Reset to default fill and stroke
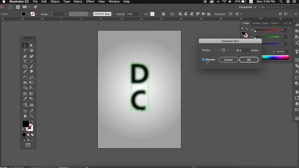Screen dimensions: 299x168 point(23,130)
